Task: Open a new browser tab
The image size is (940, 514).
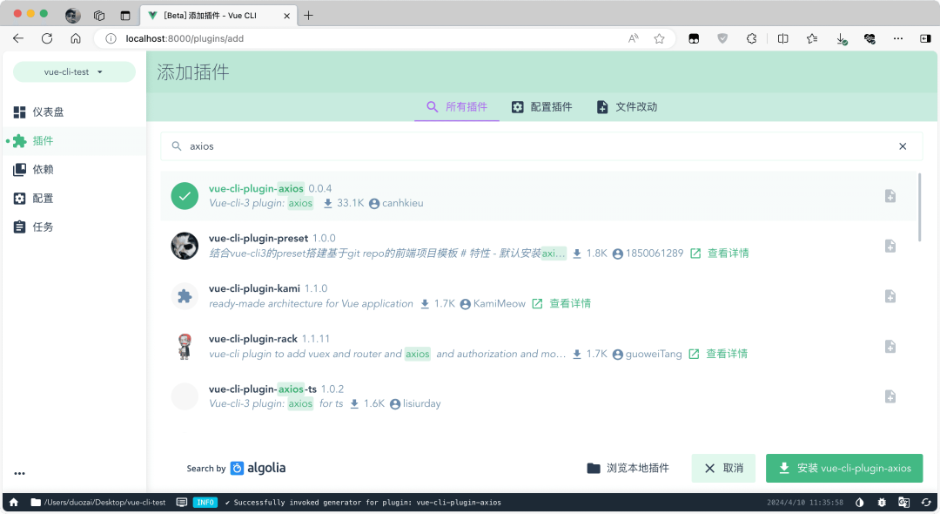Action: (x=308, y=15)
